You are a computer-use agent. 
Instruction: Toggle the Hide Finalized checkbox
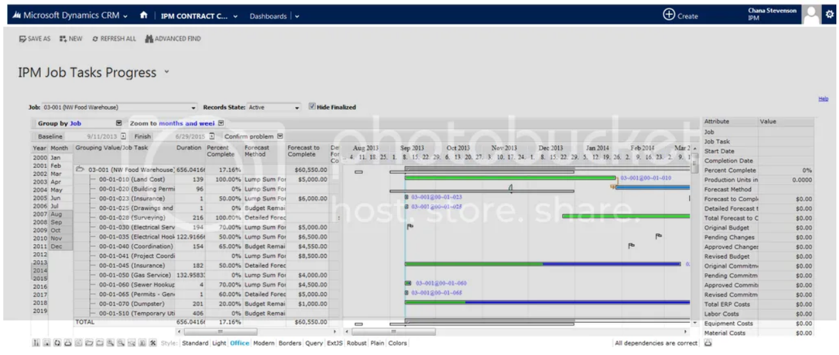[312, 107]
